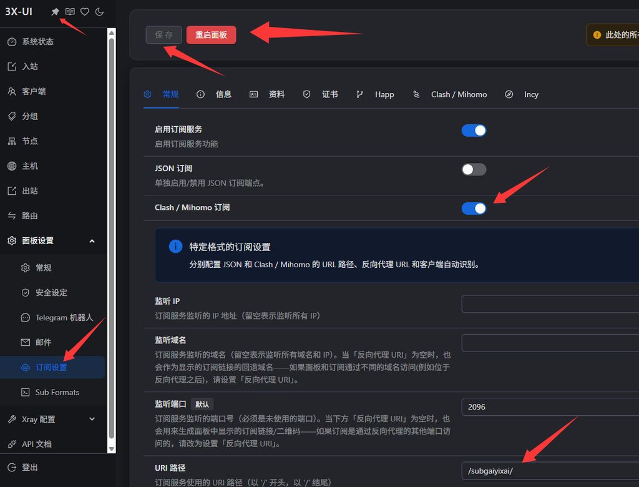Click the sidebar scrollbar up arrow
The width and height of the screenshot is (639, 487).
pos(111,32)
